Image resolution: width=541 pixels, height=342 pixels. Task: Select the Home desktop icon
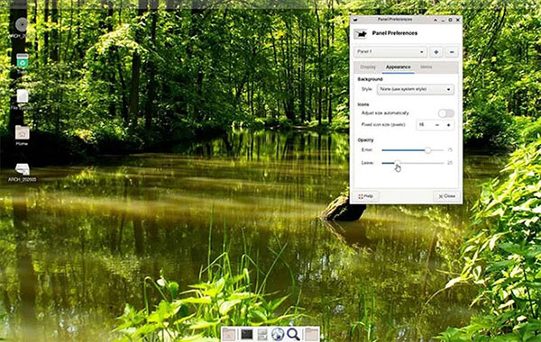(22, 135)
